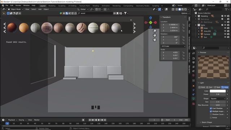Uncheck Modeling collection exclude checkbox
Viewport: 231px width, 130px height.
[x=222, y=16]
